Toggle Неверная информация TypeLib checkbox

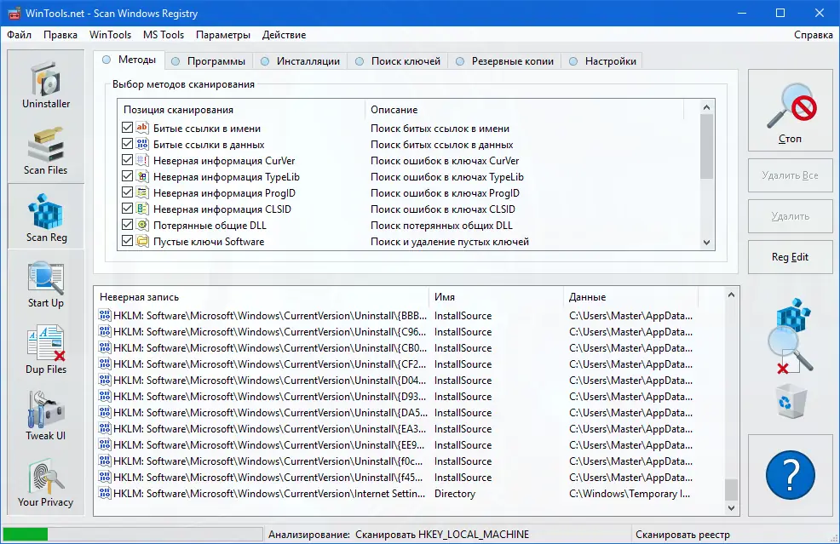[127, 176]
